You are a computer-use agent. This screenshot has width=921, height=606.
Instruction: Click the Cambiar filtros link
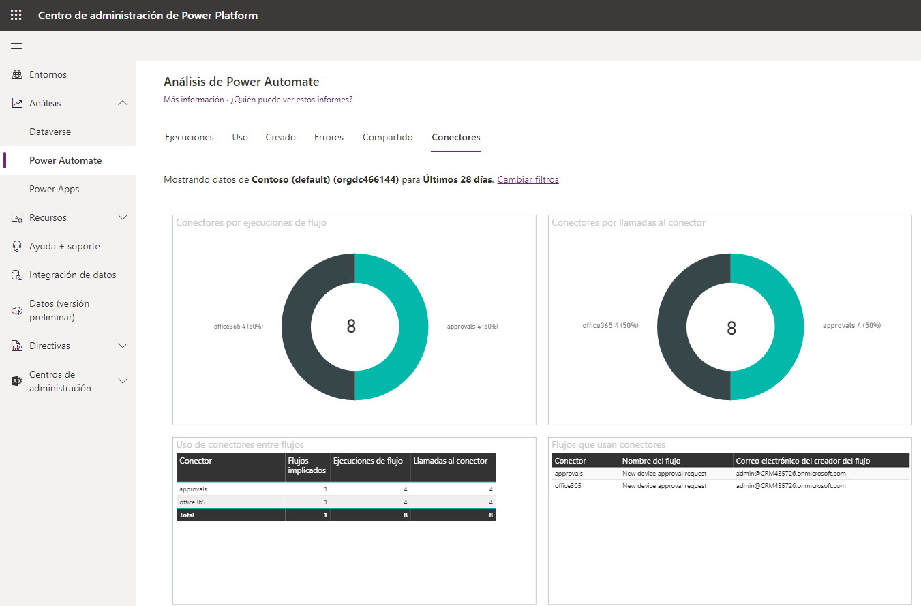[x=528, y=180]
